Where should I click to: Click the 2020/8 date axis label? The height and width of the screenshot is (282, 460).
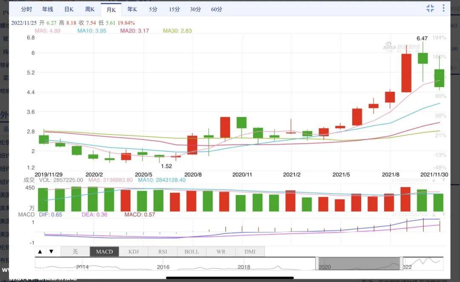click(193, 175)
